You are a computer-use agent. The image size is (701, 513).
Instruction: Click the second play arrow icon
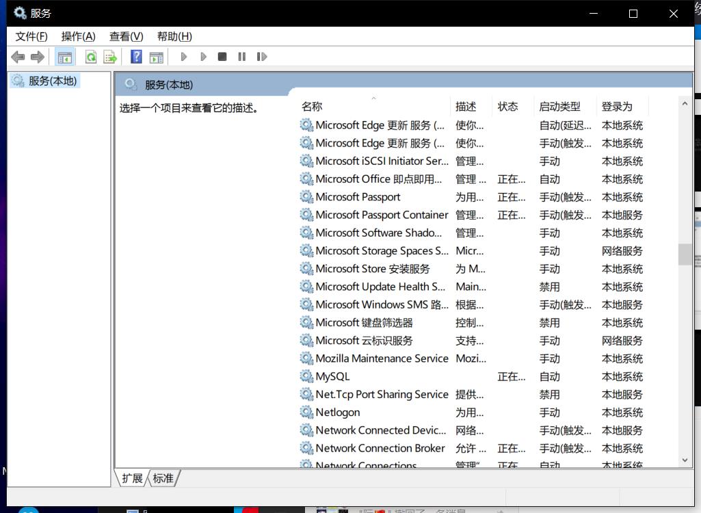[203, 57]
